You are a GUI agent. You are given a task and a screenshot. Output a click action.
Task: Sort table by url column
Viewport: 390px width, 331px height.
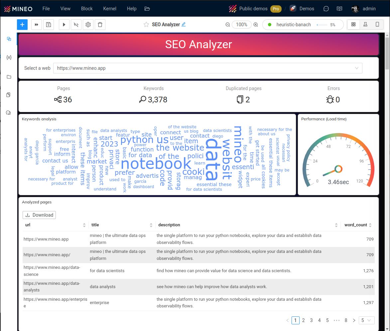click(x=84, y=225)
